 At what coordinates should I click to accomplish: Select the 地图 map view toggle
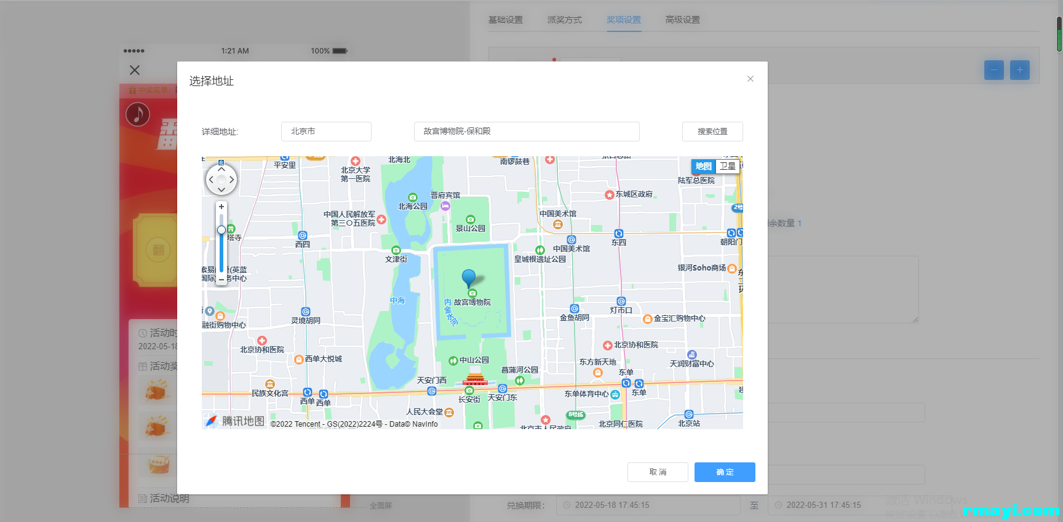[x=704, y=166]
